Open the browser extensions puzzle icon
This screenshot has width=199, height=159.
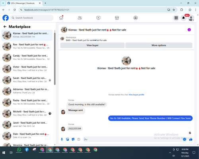click(x=181, y=10)
